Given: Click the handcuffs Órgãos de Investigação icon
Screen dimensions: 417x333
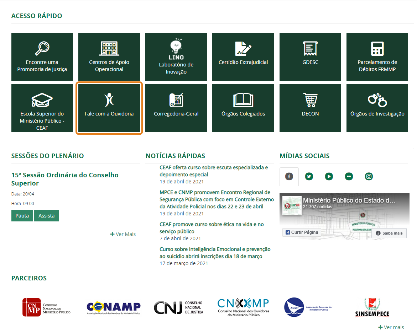Looking at the screenshot, I should point(377,100).
